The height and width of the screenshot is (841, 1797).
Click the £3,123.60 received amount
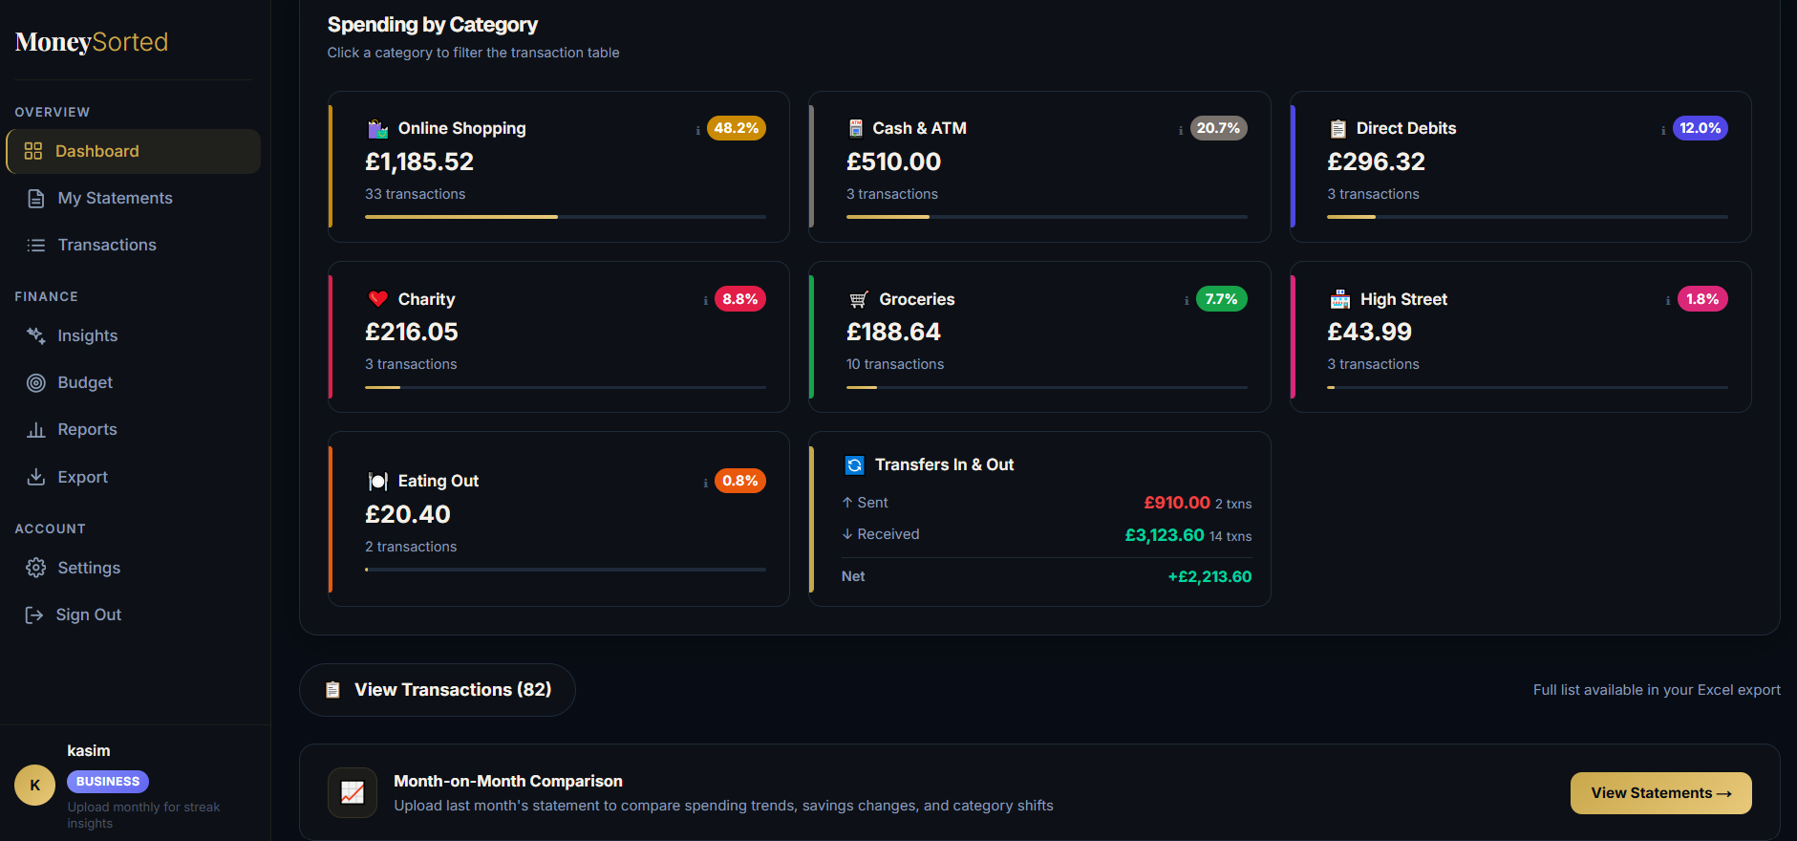1165,535
